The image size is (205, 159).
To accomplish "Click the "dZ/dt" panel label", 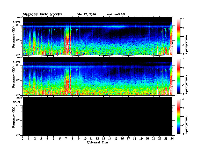I will pyautogui.click(x=17, y=102).
